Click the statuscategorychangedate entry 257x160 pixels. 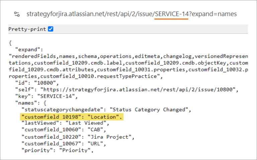tap(106, 110)
